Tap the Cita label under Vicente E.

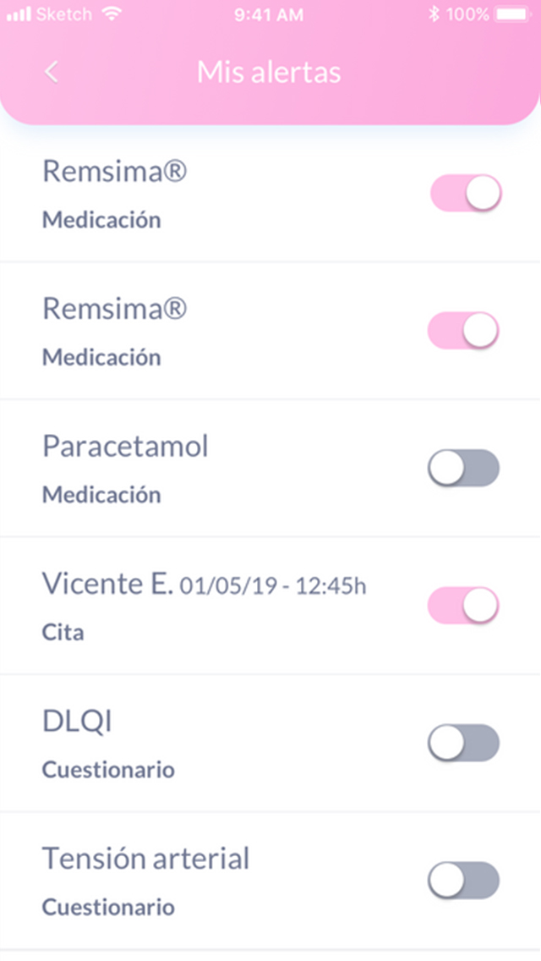[63, 632]
